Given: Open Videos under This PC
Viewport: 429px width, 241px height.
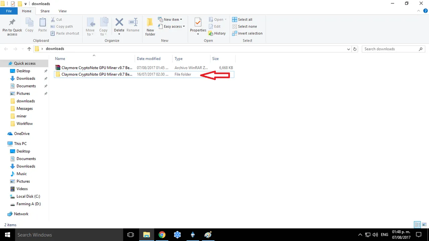Looking at the screenshot, I should pos(22,189).
